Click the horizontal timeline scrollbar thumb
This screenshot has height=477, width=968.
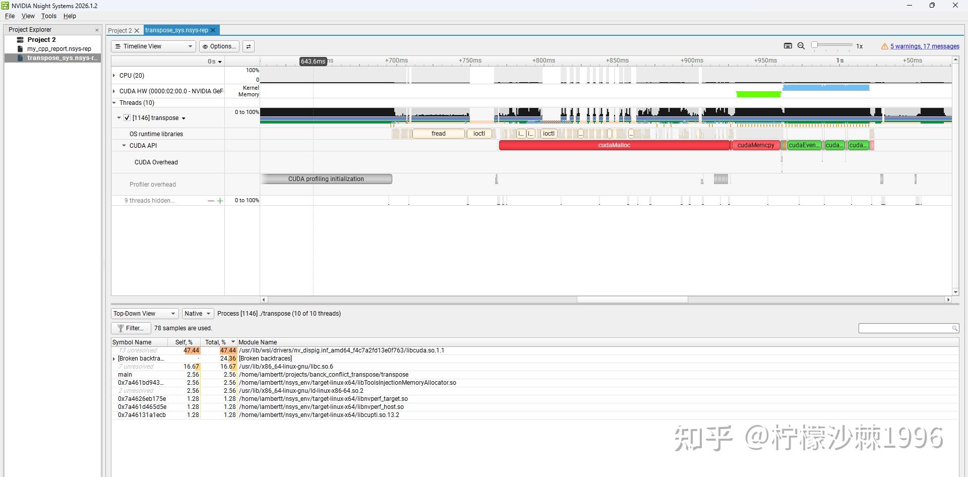[632, 300]
